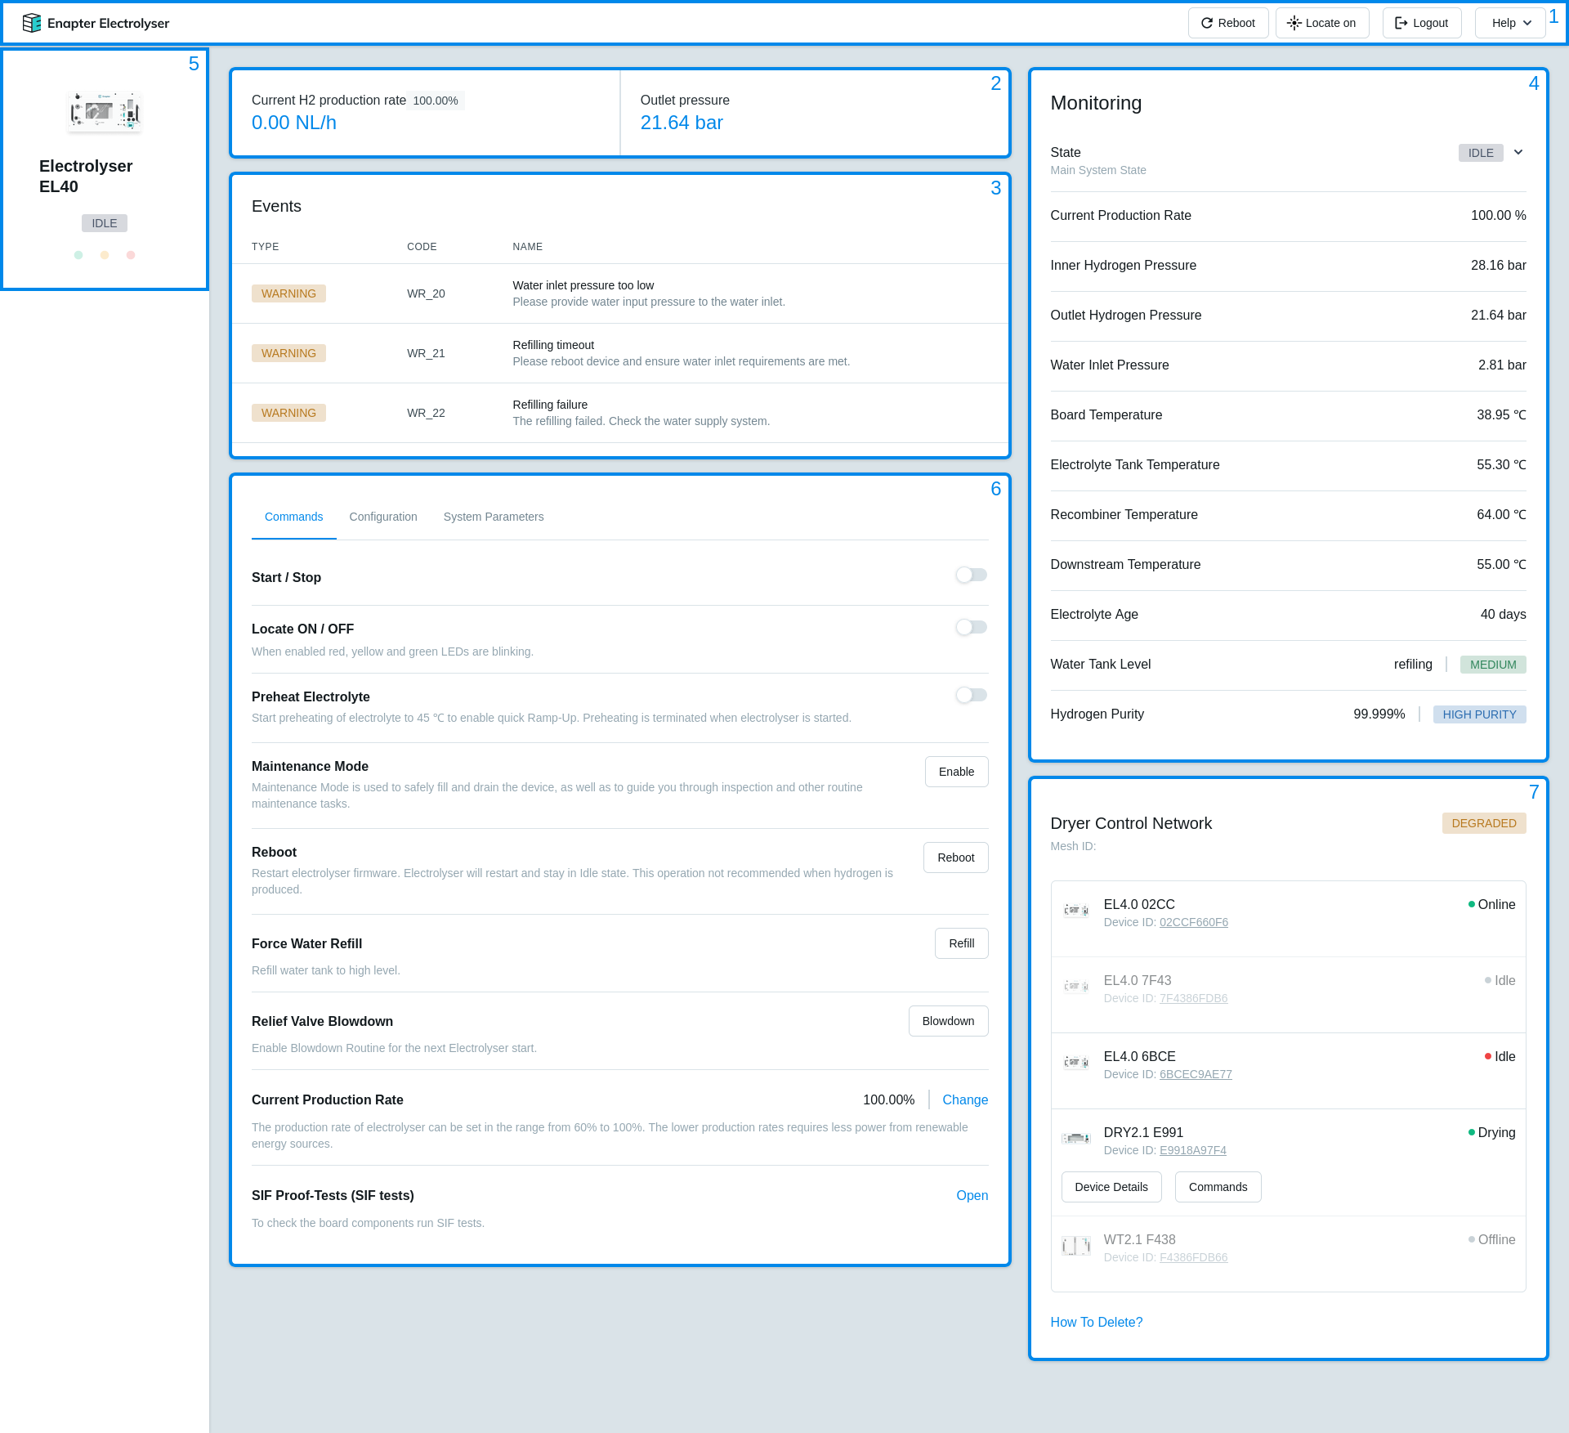1569x1433 pixels.
Task: Open the Help dropdown menu
Action: (x=1509, y=23)
